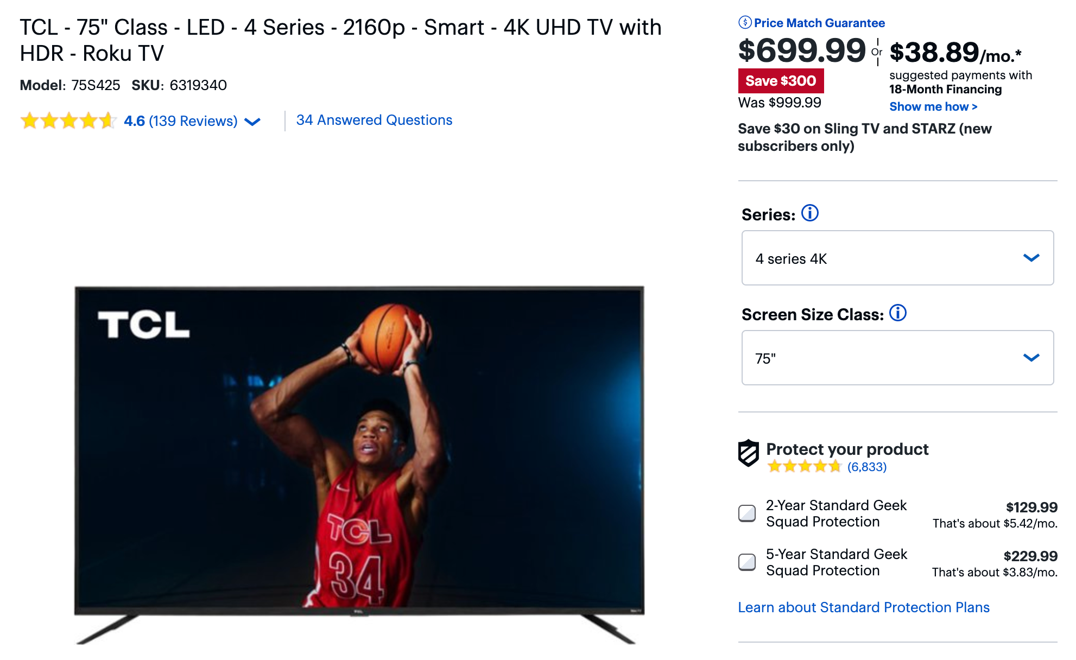Click the product star rating stars
1076x660 pixels.
pyautogui.click(x=67, y=120)
